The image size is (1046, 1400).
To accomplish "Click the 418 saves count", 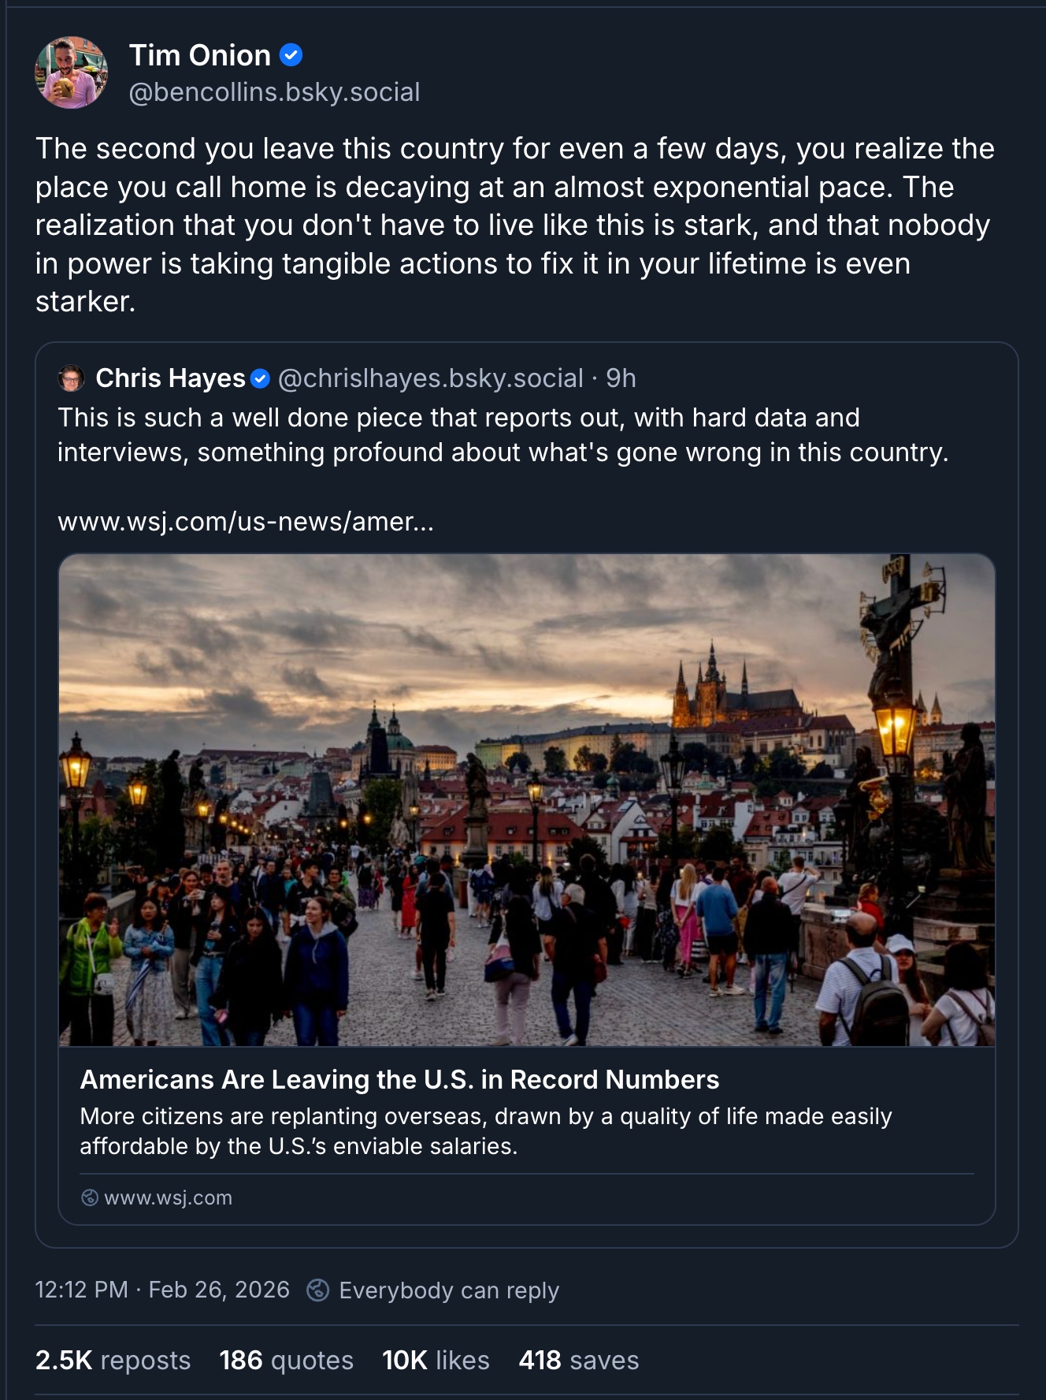I will coord(579,1361).
